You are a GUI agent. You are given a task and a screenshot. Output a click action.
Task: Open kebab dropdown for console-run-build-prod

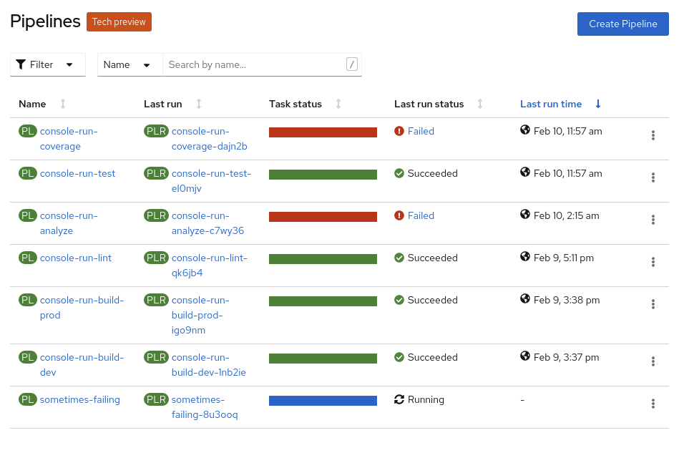[x=653, y=304]
